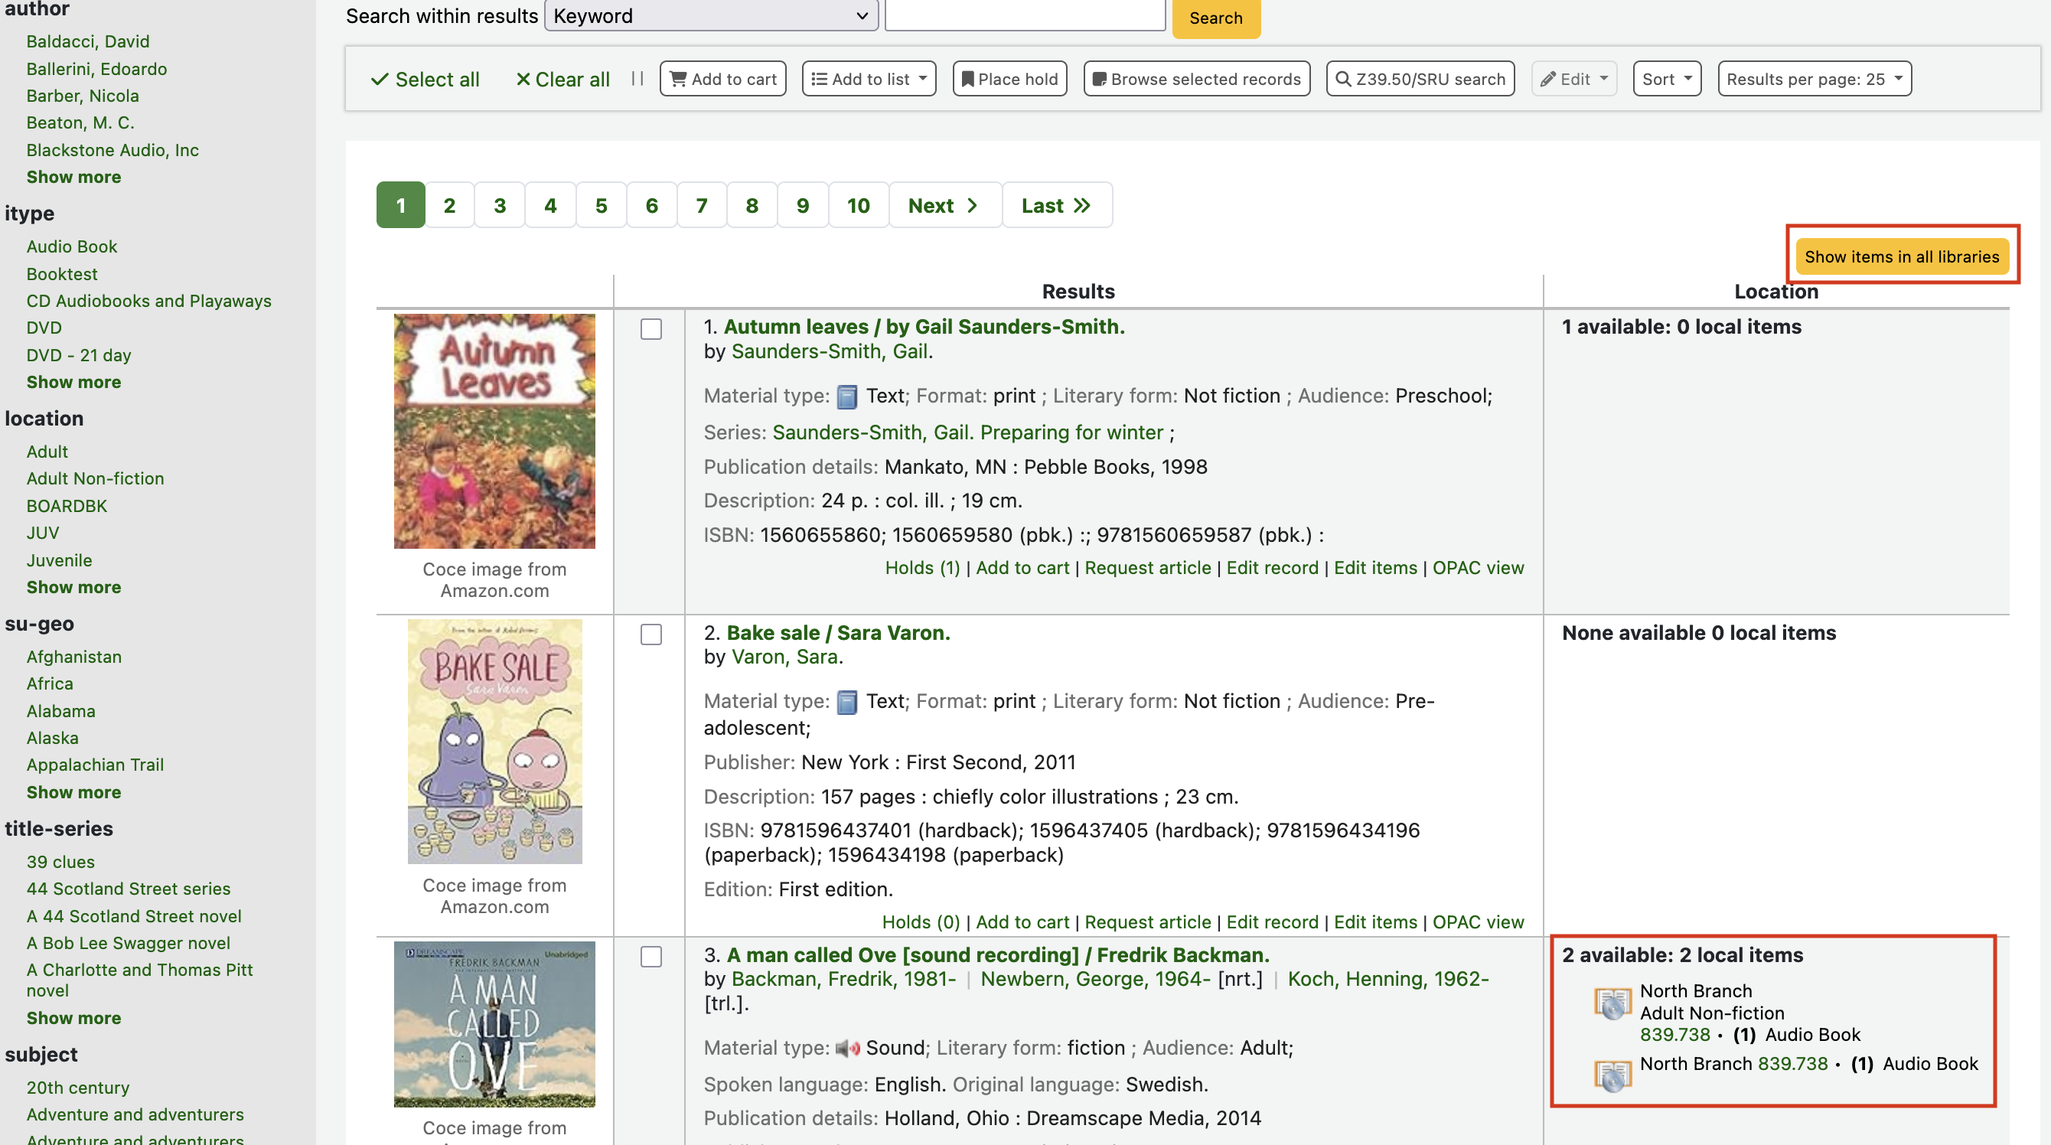Screen dimensions: 2051x1145
Task: Check the Autumn leaves result checkbox
Action: click(x=651, y=329)
